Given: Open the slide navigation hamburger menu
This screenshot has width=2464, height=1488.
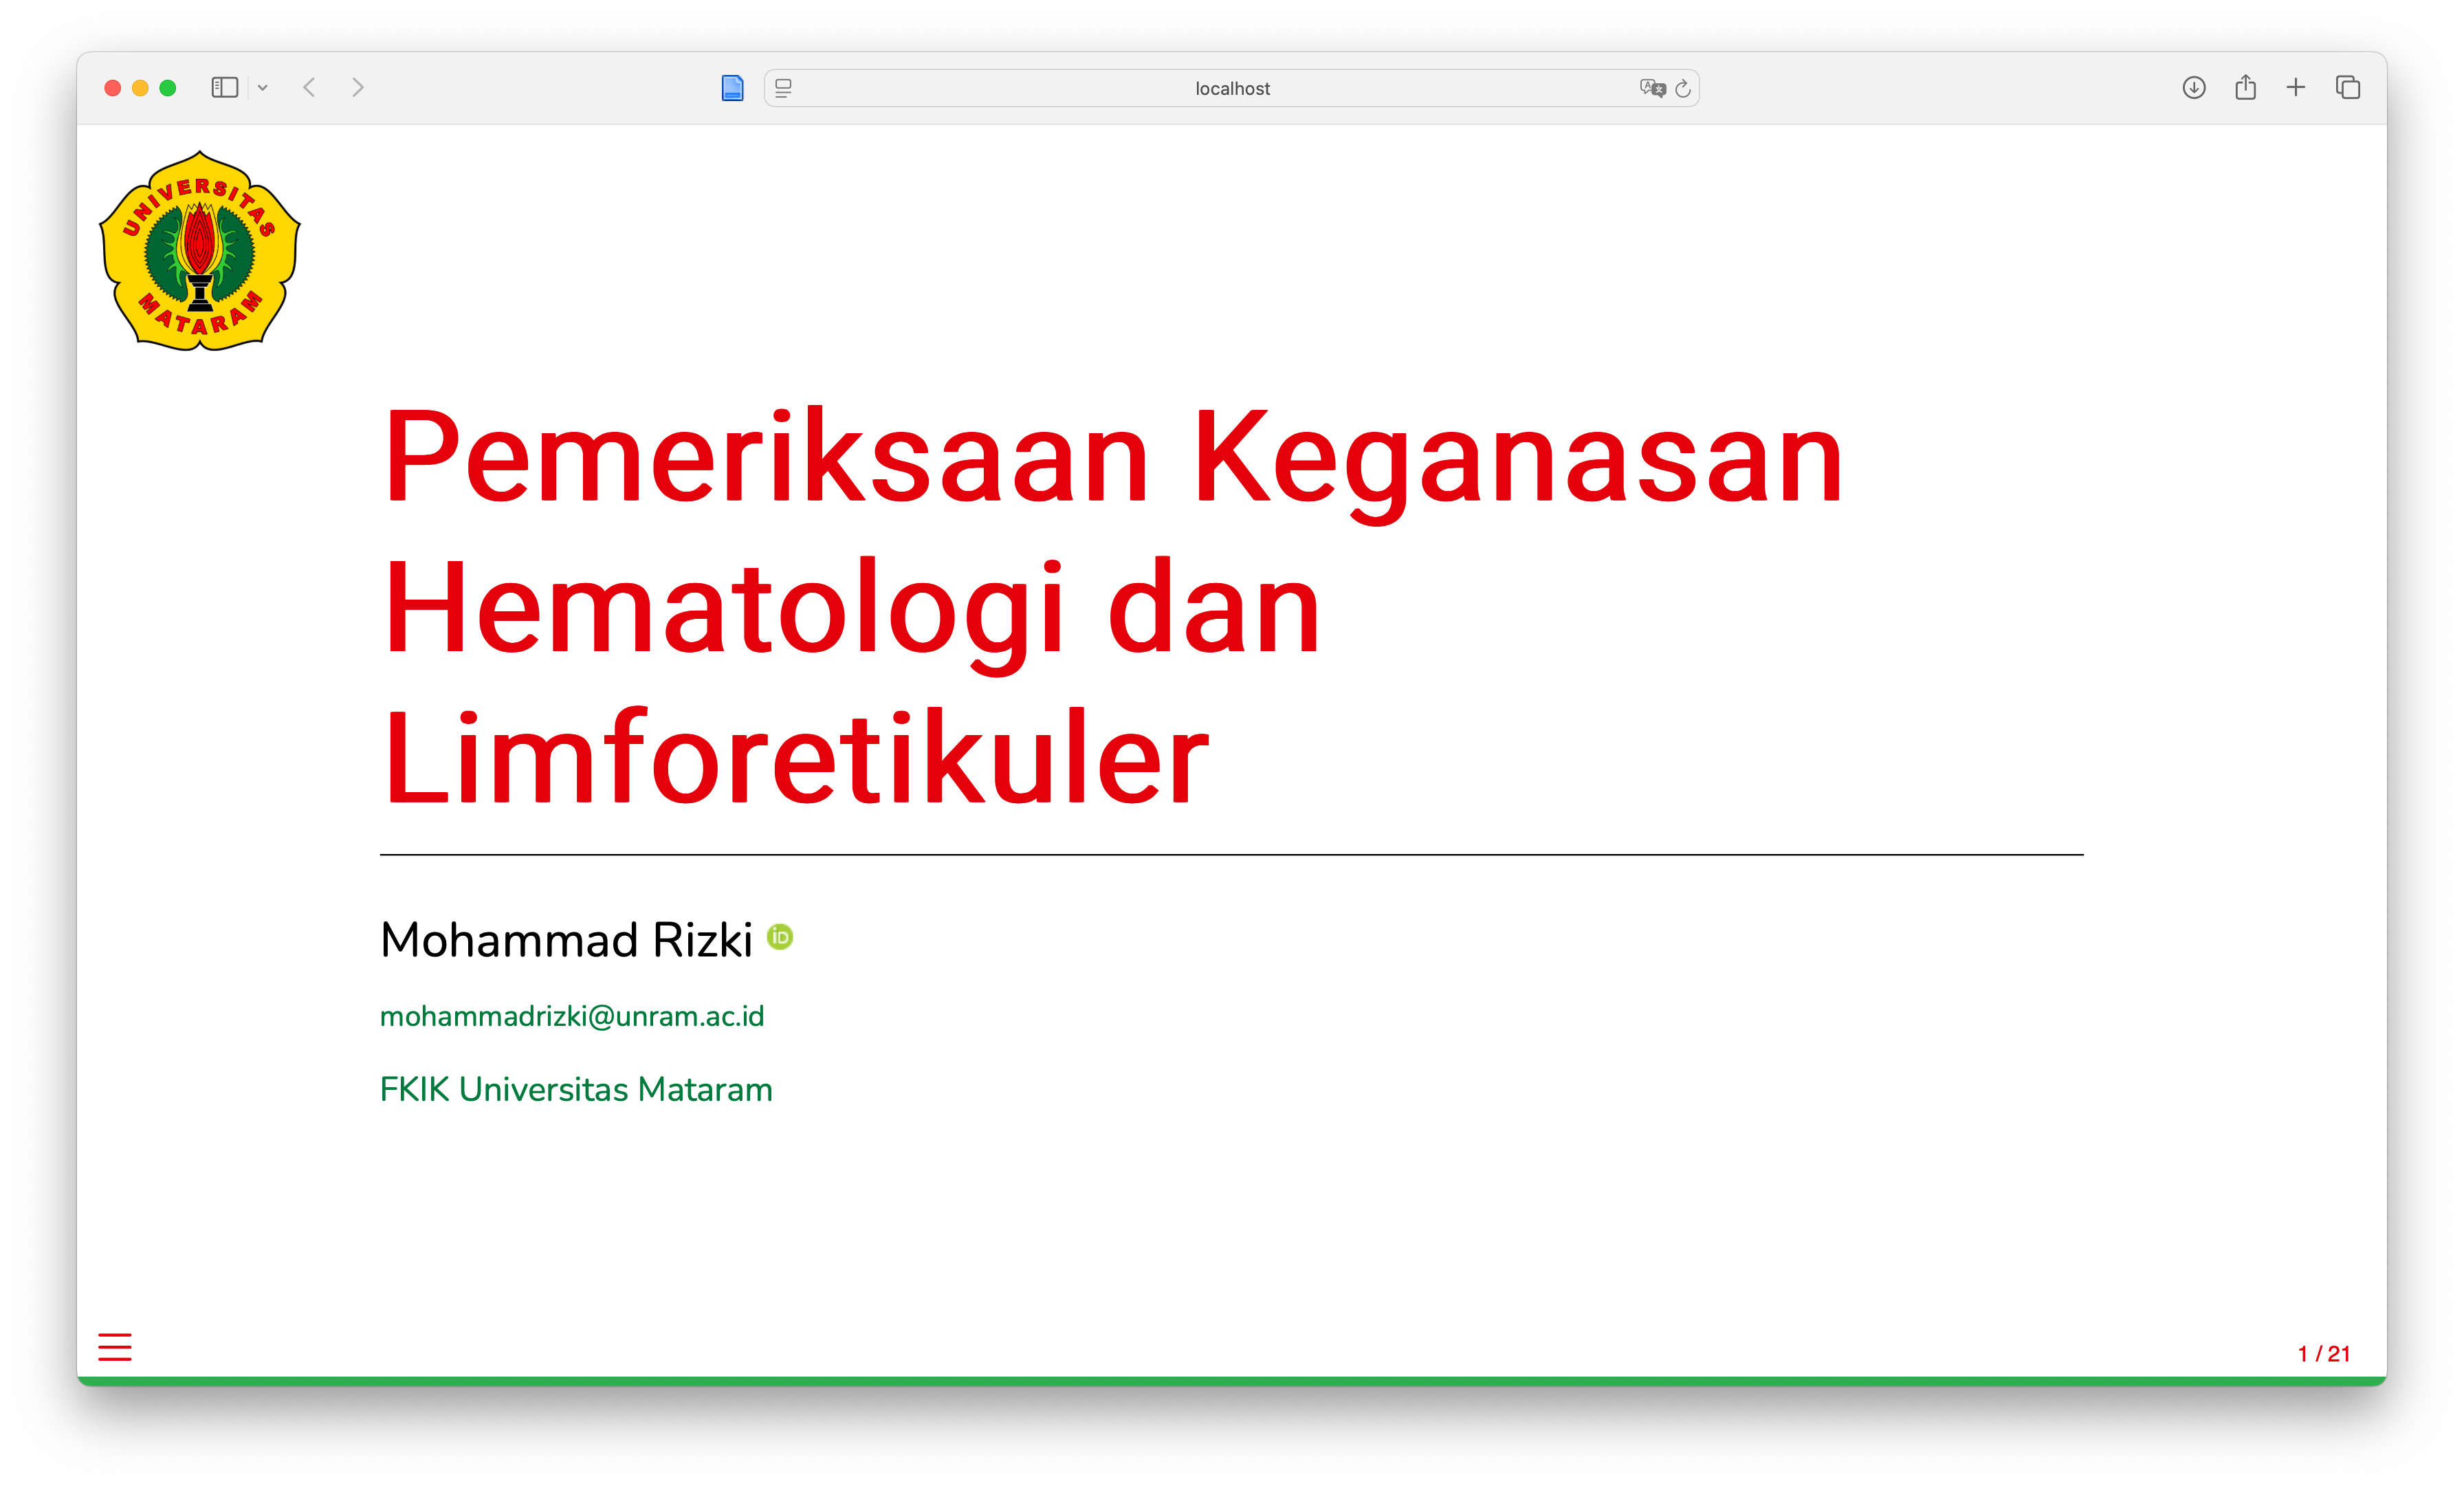Looking at the screenshot, I should (115, 1346).
